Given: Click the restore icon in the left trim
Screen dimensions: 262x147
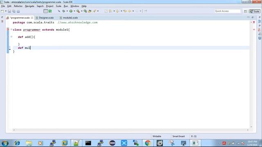Looking at the screenshot, I should [x=2, y=17].
